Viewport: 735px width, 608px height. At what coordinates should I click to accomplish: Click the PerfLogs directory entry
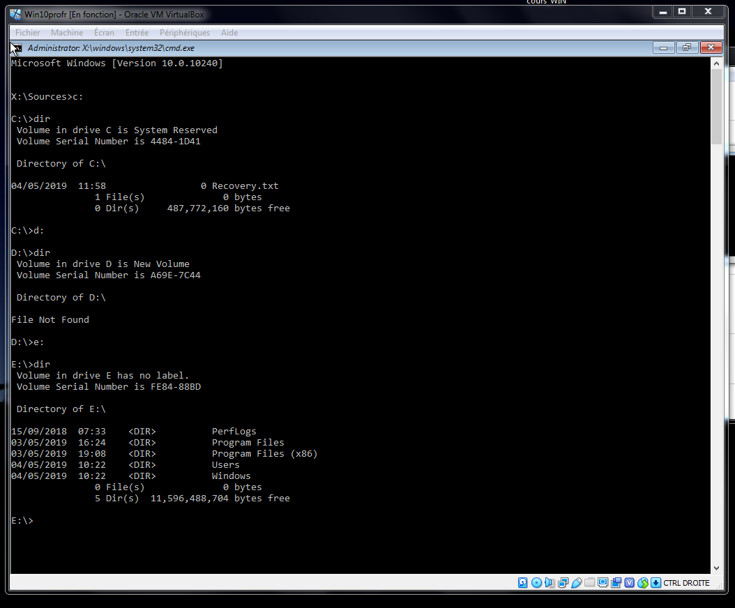pyautogui.click(x=234, y=432)
